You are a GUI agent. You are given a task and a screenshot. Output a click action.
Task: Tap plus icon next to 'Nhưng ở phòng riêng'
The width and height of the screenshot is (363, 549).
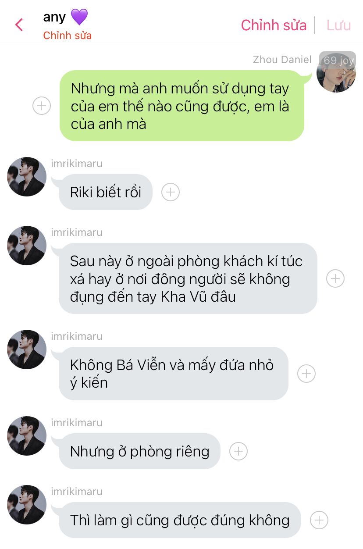238,451
